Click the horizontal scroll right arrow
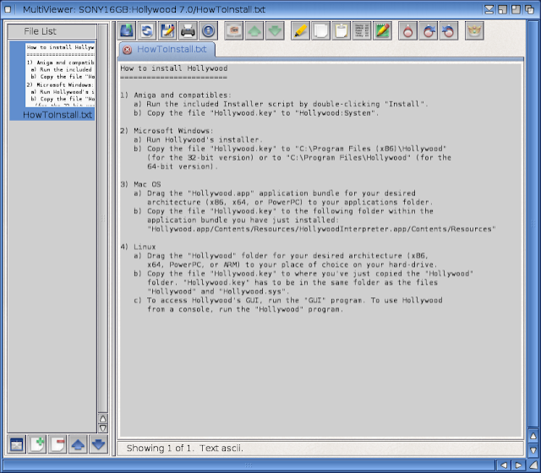Viewport: 541px width, 473px height. click(517, 465)
